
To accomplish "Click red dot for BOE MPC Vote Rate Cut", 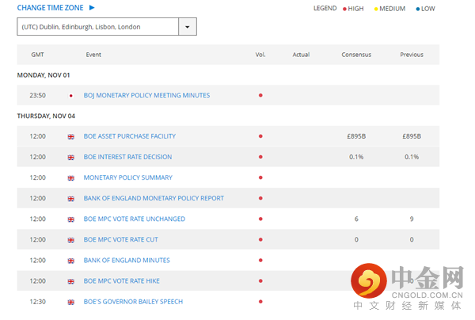I will [x=260, y=239].
